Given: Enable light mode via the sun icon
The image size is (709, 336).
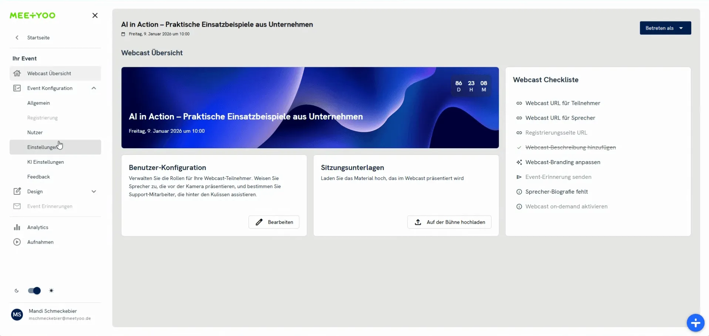Looking at the screenshot, I should [51, 291].
